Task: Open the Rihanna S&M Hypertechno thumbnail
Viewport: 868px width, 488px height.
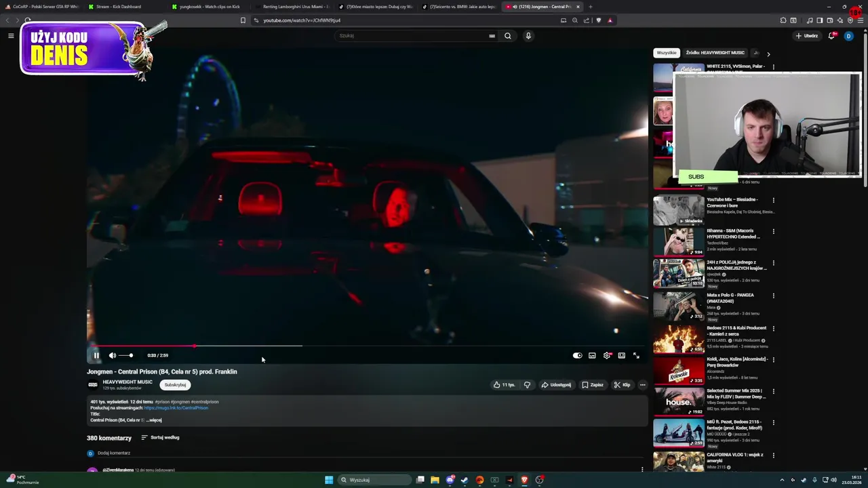Action: click(x=679, y=242)
